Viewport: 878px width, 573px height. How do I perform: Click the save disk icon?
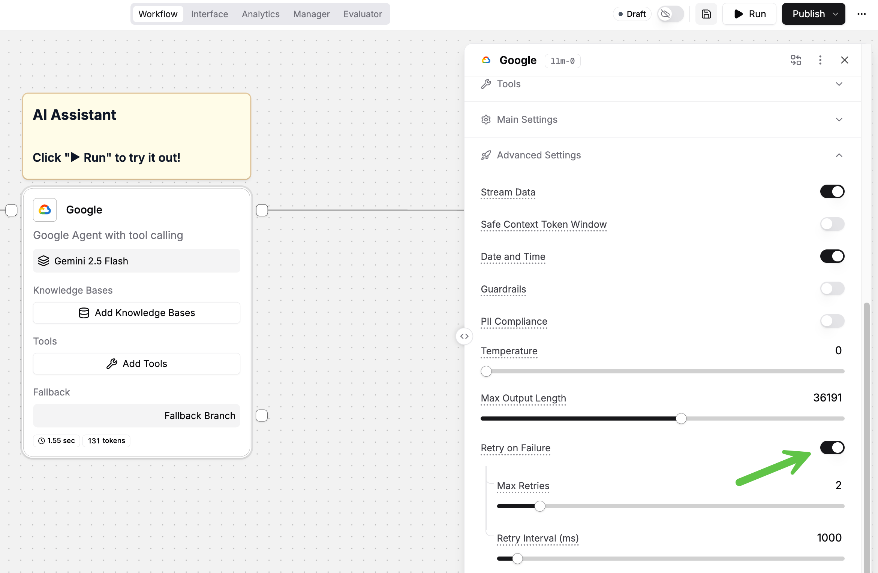click(706, 14)
